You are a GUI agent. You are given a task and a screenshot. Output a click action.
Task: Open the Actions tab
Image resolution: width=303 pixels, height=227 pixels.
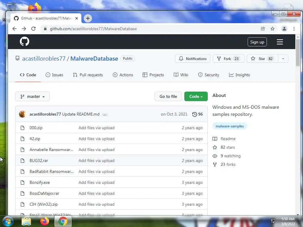[123, 75]
